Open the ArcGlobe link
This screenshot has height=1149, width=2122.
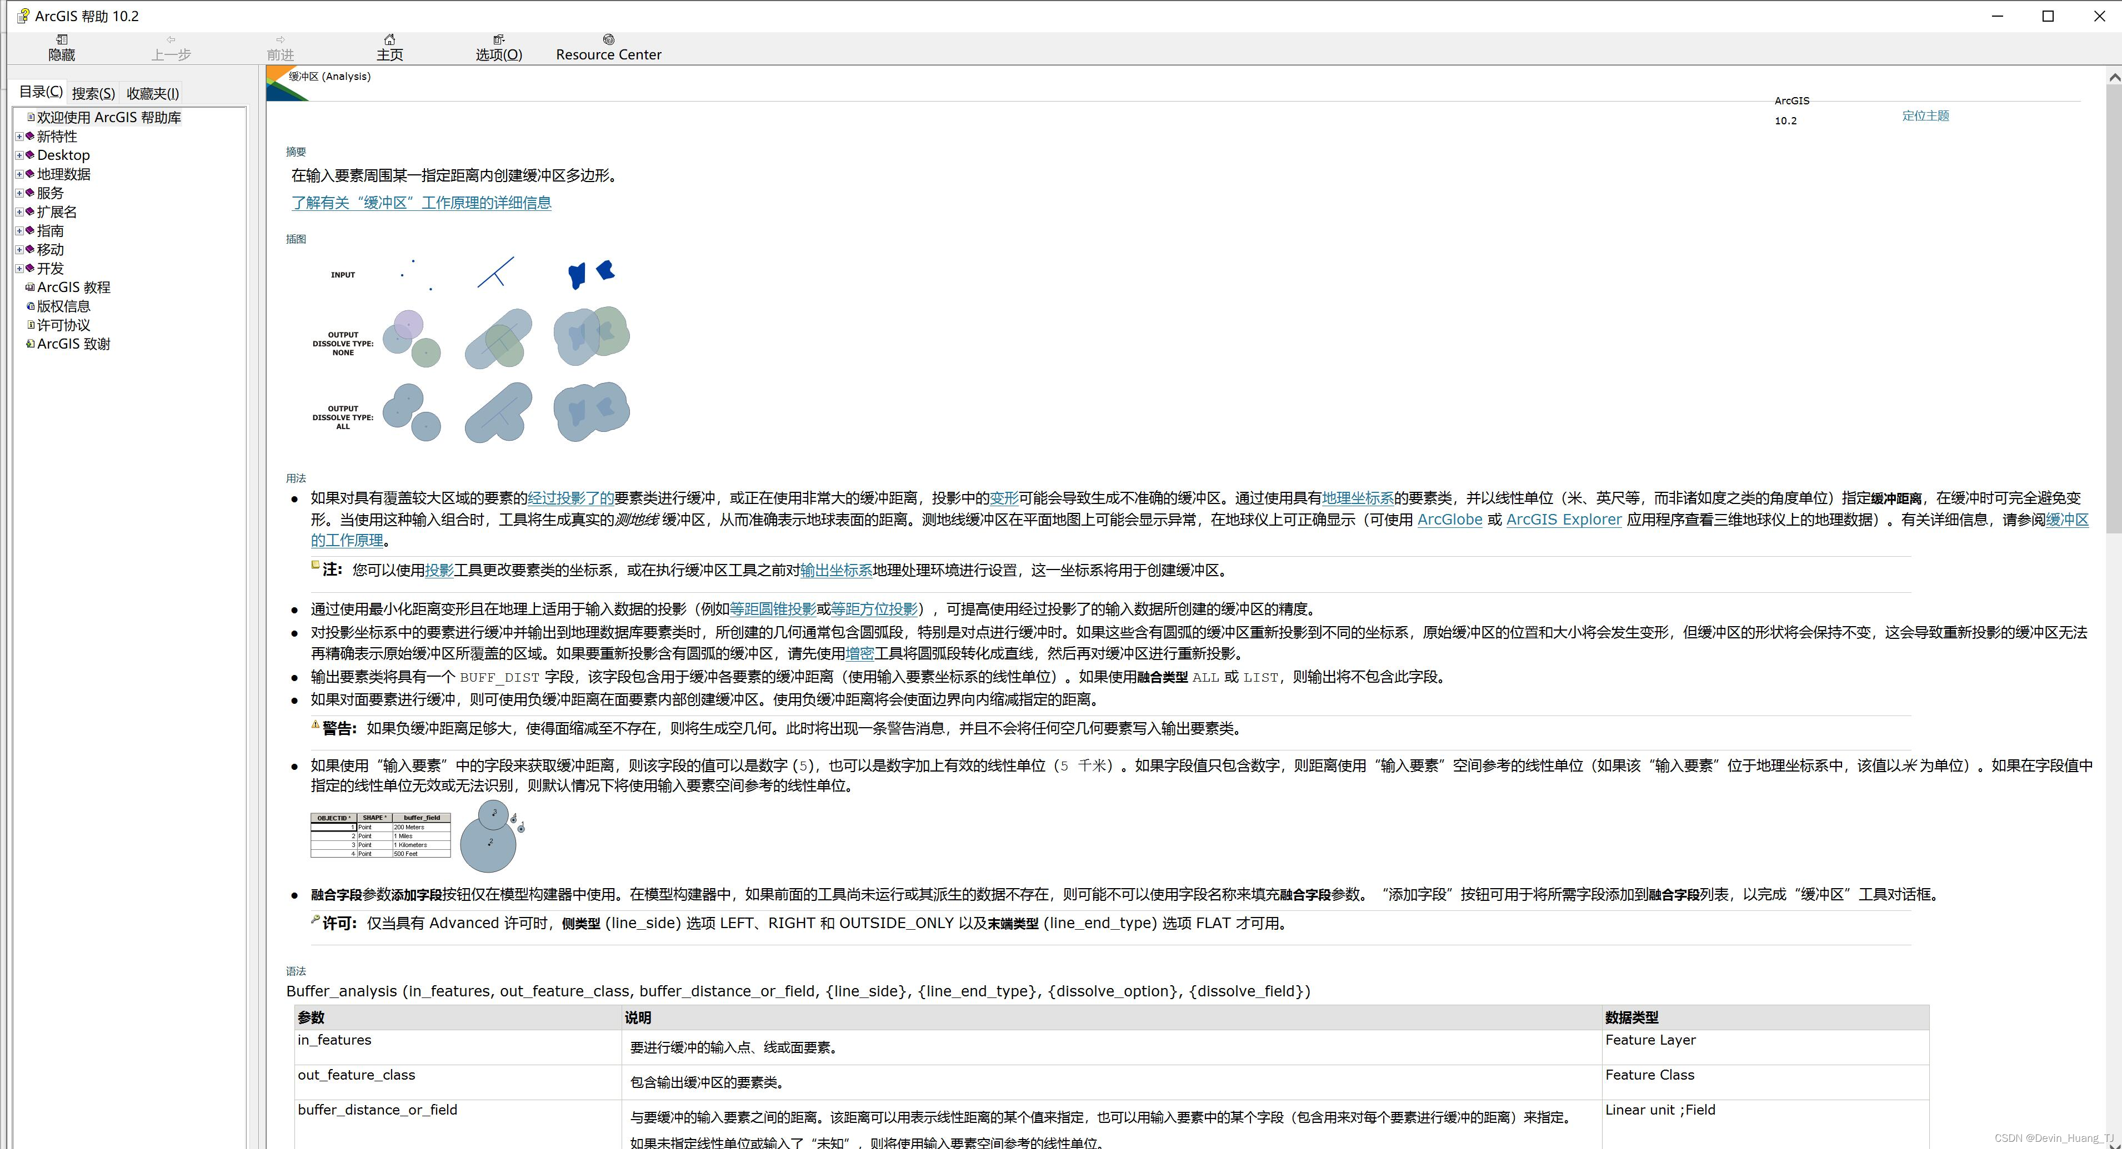point(1450,520)
